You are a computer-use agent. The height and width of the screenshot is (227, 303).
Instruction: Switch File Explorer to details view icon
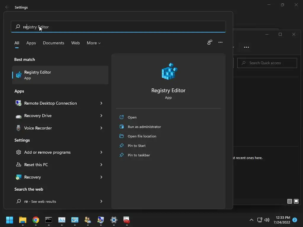[x=289, y=201]
